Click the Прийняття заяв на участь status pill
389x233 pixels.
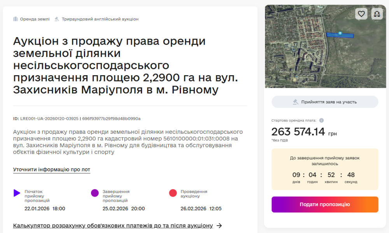(x=325, y=102)
